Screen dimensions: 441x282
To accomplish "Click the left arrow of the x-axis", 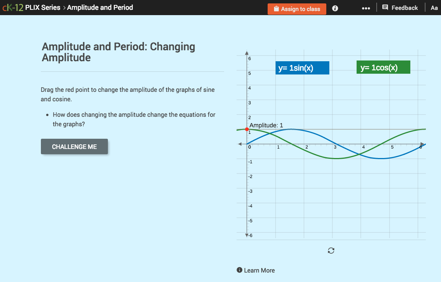I will pos(240,144).
